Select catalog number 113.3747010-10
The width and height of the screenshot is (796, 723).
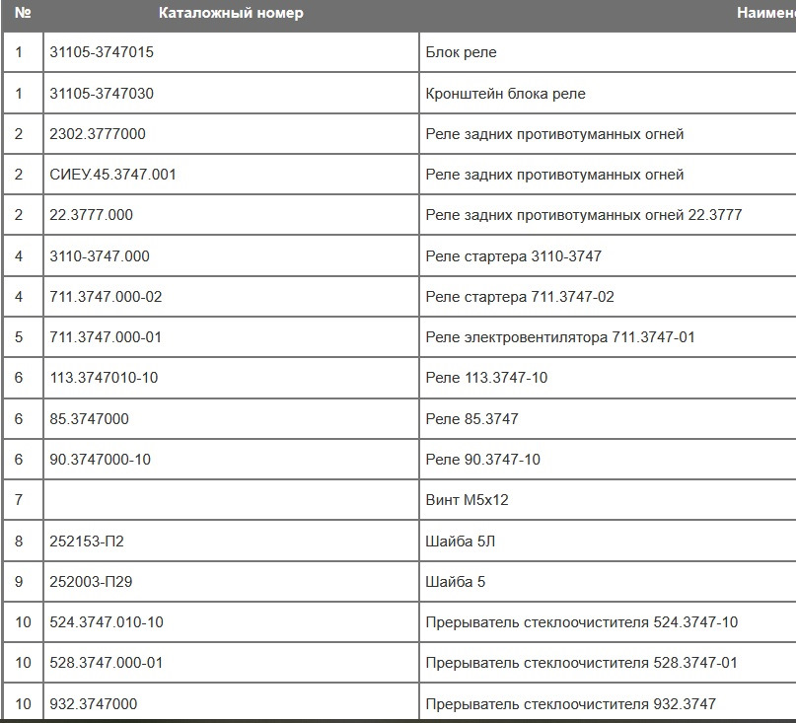(x=104, y=378)
